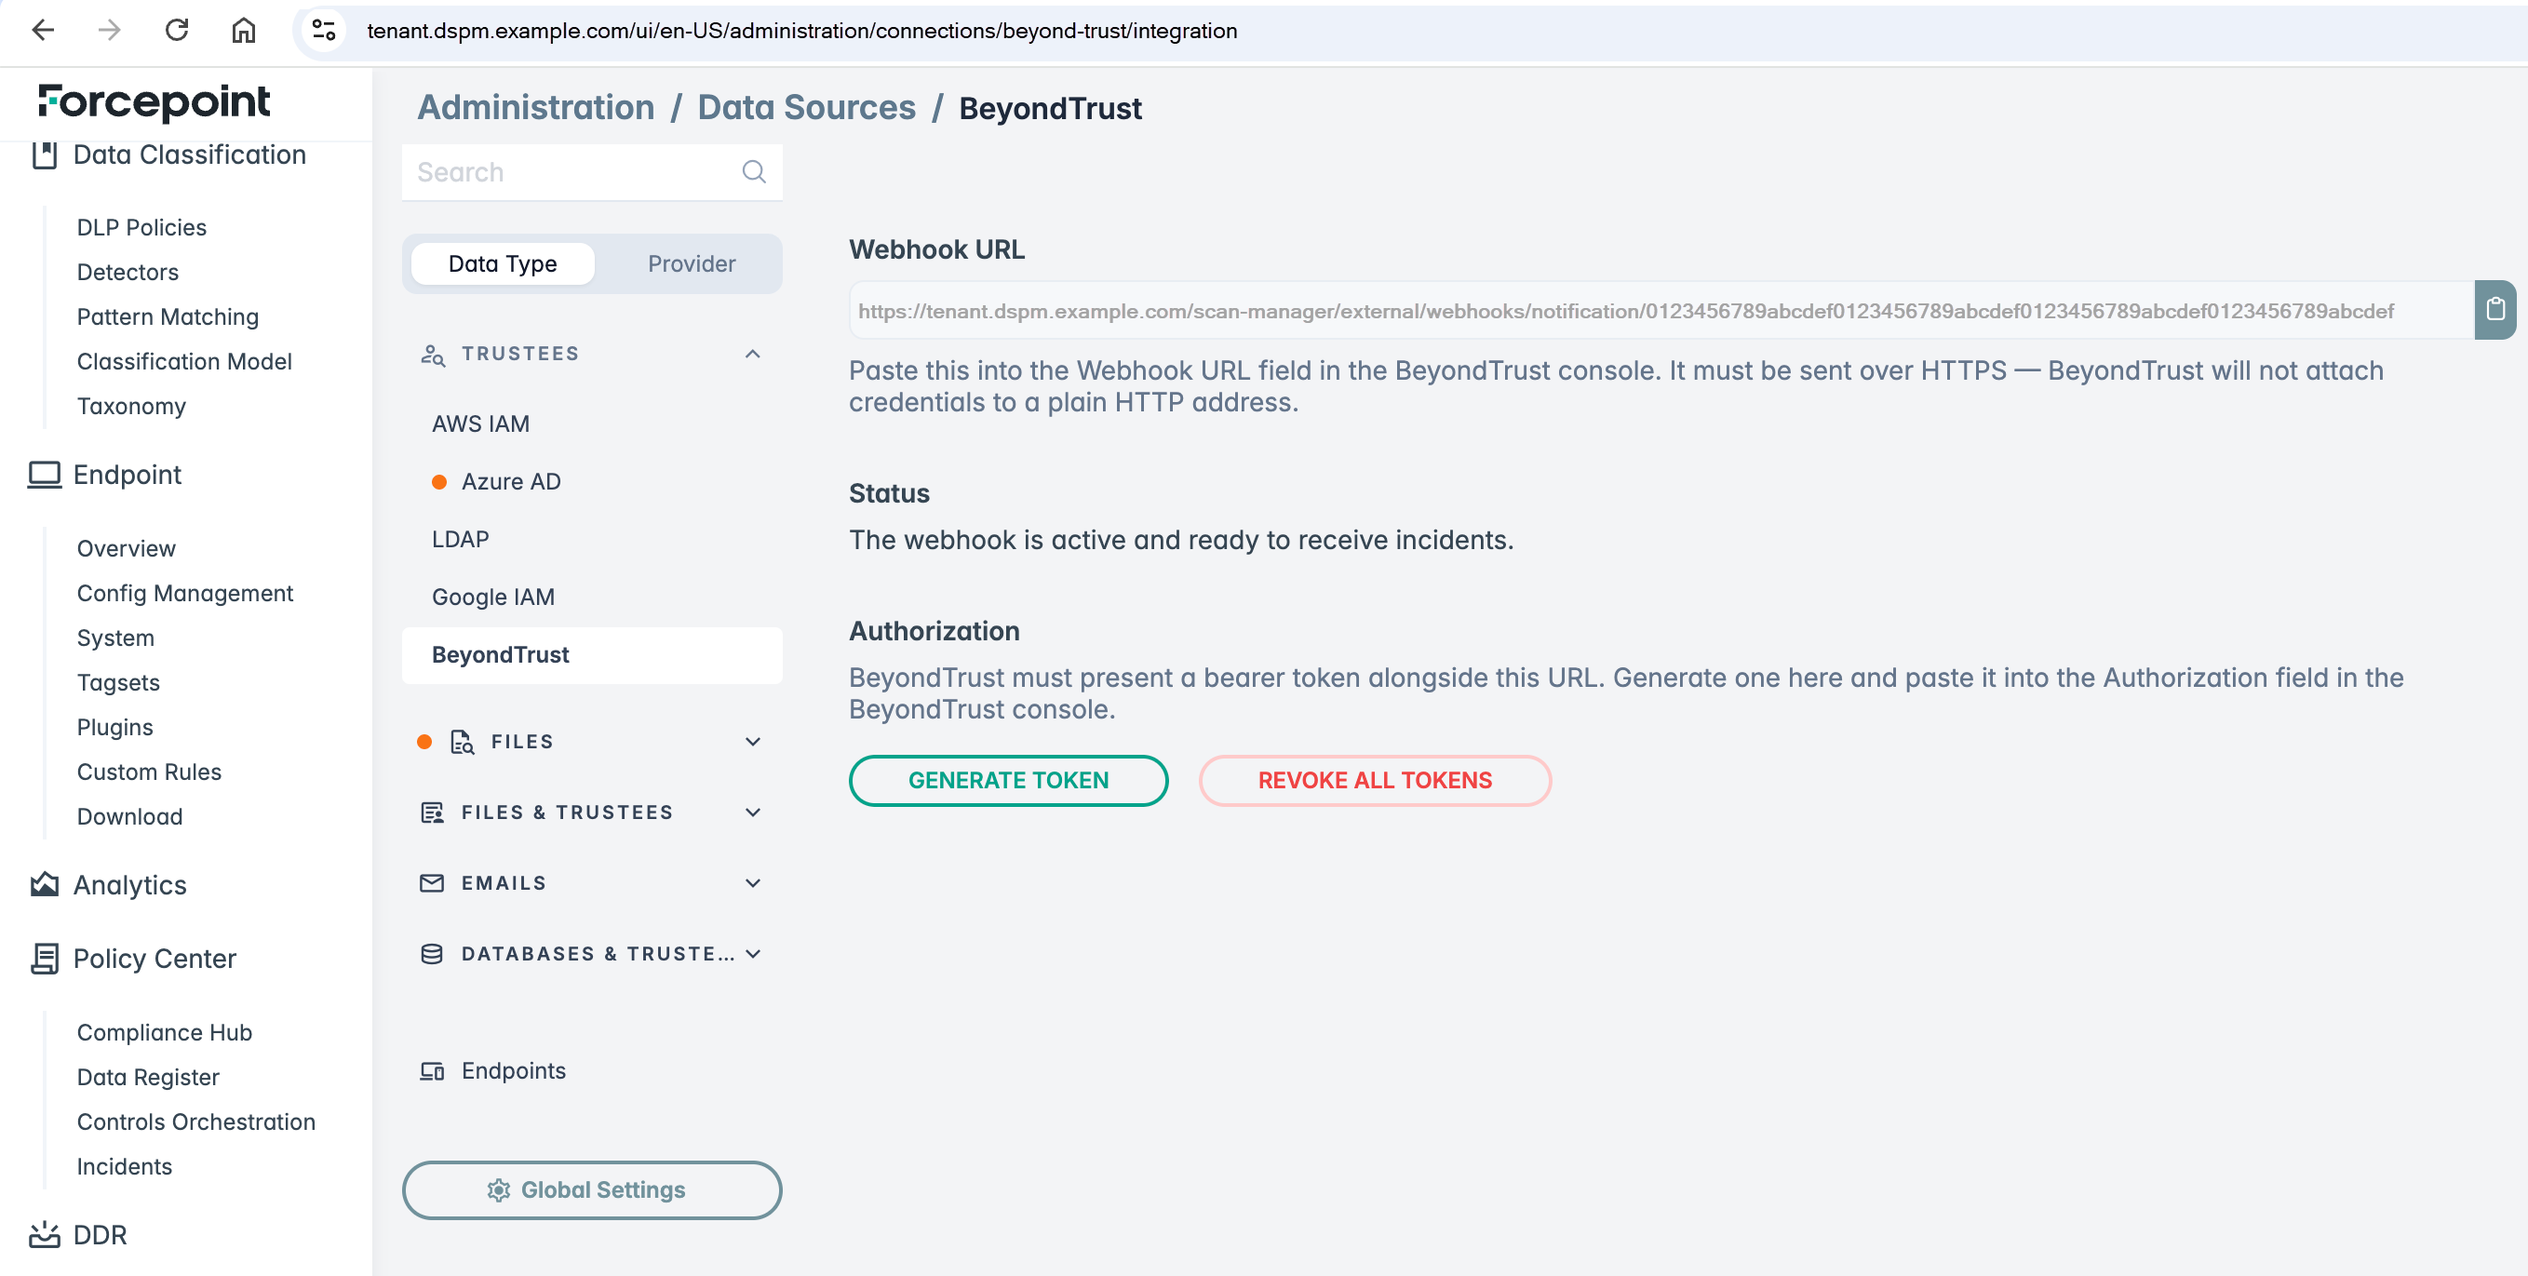Click the orange status dot beside Files
Screen dimensions: 2528x1276
pyautogui.click(x=425, y=742)
